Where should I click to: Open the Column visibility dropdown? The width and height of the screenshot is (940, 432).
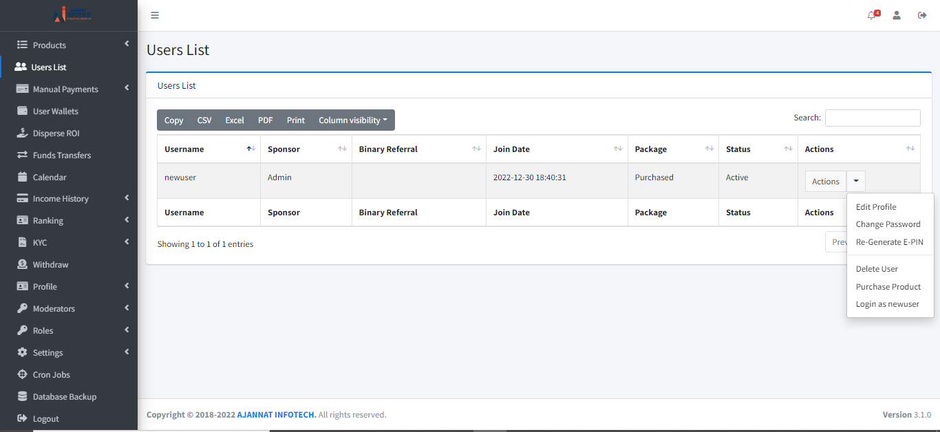352,120
